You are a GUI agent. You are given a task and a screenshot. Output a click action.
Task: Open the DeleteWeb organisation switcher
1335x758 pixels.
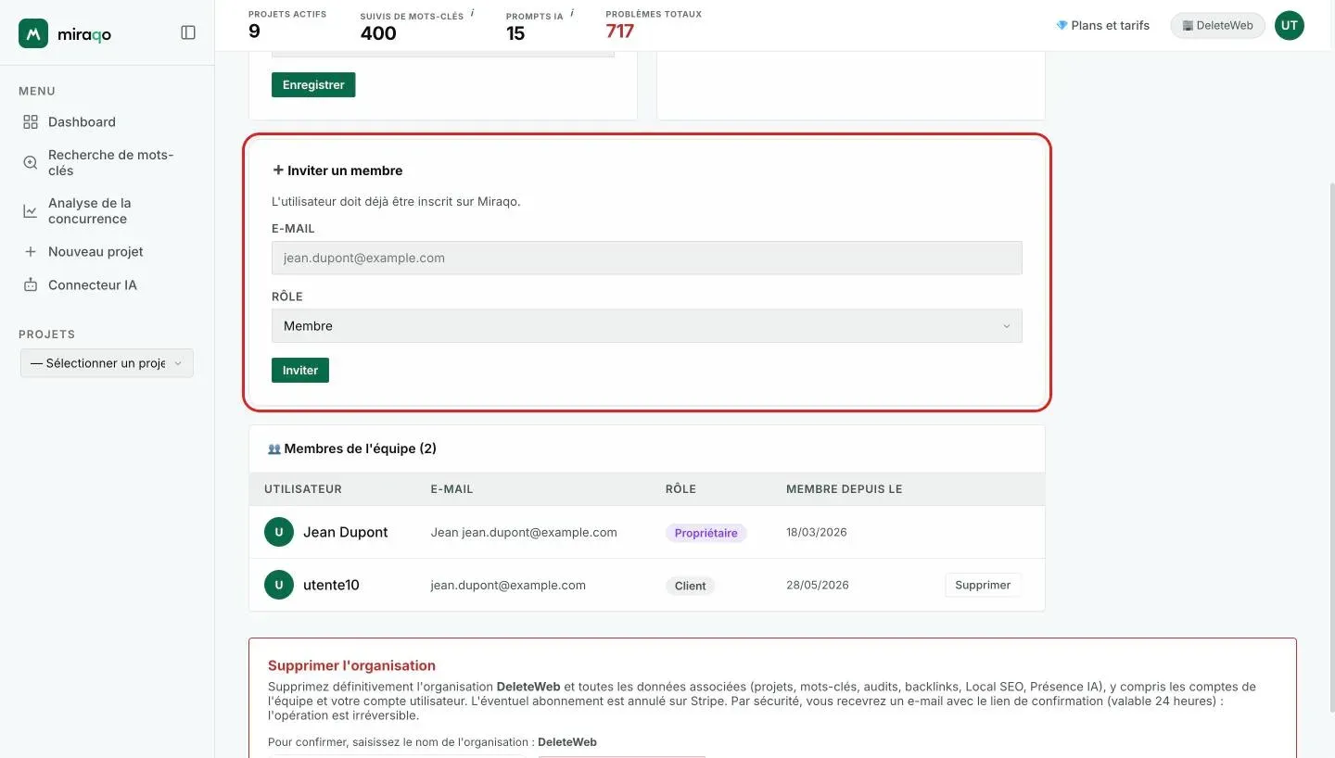click(x=1217, y=26)
